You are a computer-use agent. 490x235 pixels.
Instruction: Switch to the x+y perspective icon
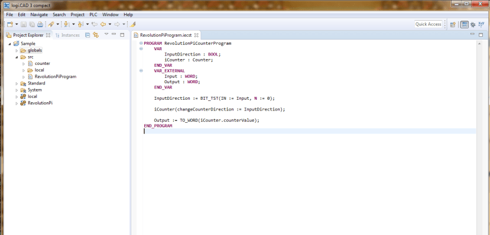pos(481,24)
